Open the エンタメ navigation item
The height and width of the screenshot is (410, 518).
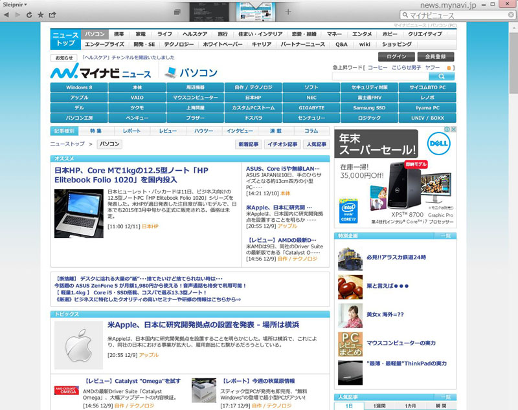pyautogui.click(x=362, y=34)
